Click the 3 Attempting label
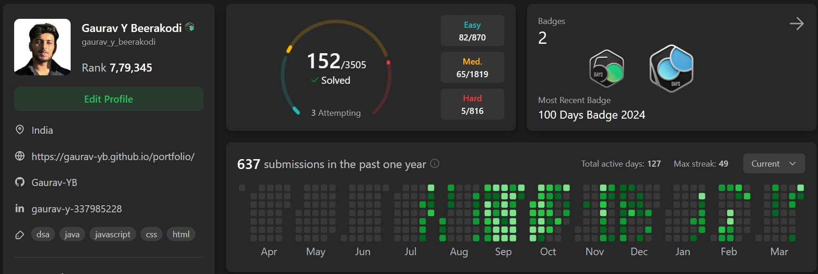This screenshot has height=274, width=818. click(336, 113)
